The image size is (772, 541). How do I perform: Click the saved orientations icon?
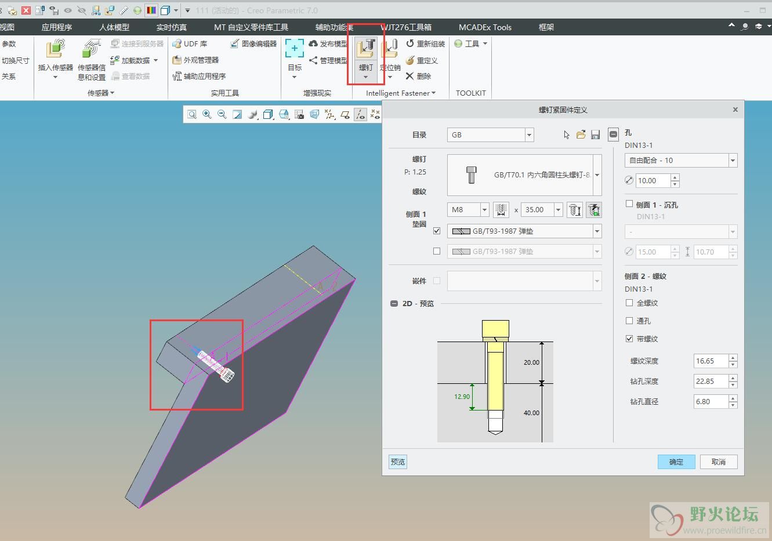[284, 114]
